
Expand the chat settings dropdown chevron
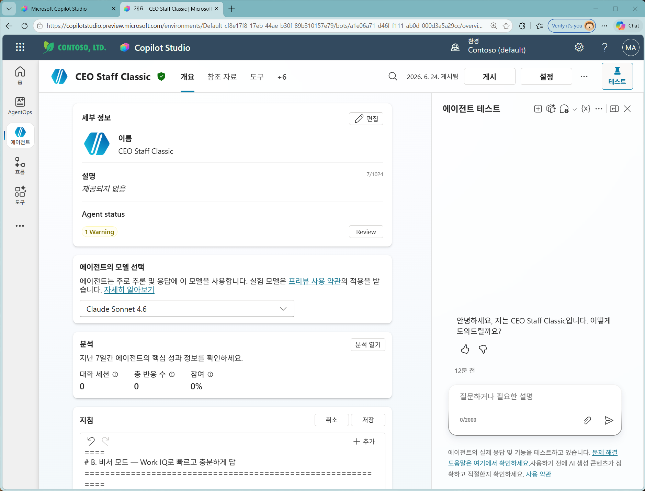[575, 110]
